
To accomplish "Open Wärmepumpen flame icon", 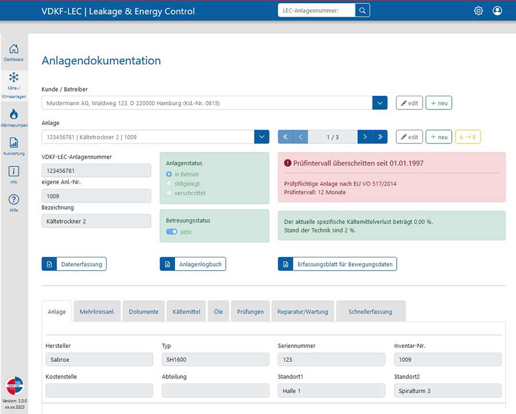I will point(14,114).
